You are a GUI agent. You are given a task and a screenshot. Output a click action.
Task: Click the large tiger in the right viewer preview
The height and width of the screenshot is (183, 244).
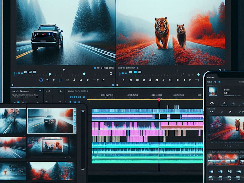click(162, 33)
